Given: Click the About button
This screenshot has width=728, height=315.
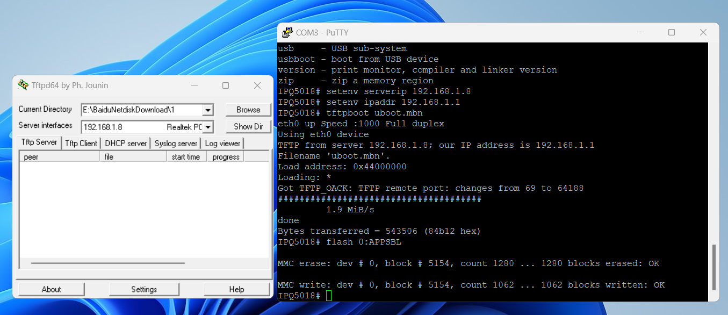Looking at the screenshot, I should tap(52, 289).
